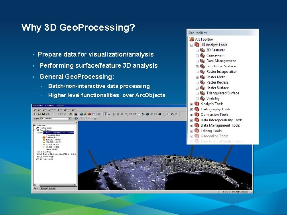Select the selected Census Populated Places layer name
287x215 pixels.
click(x=58, y=133)
